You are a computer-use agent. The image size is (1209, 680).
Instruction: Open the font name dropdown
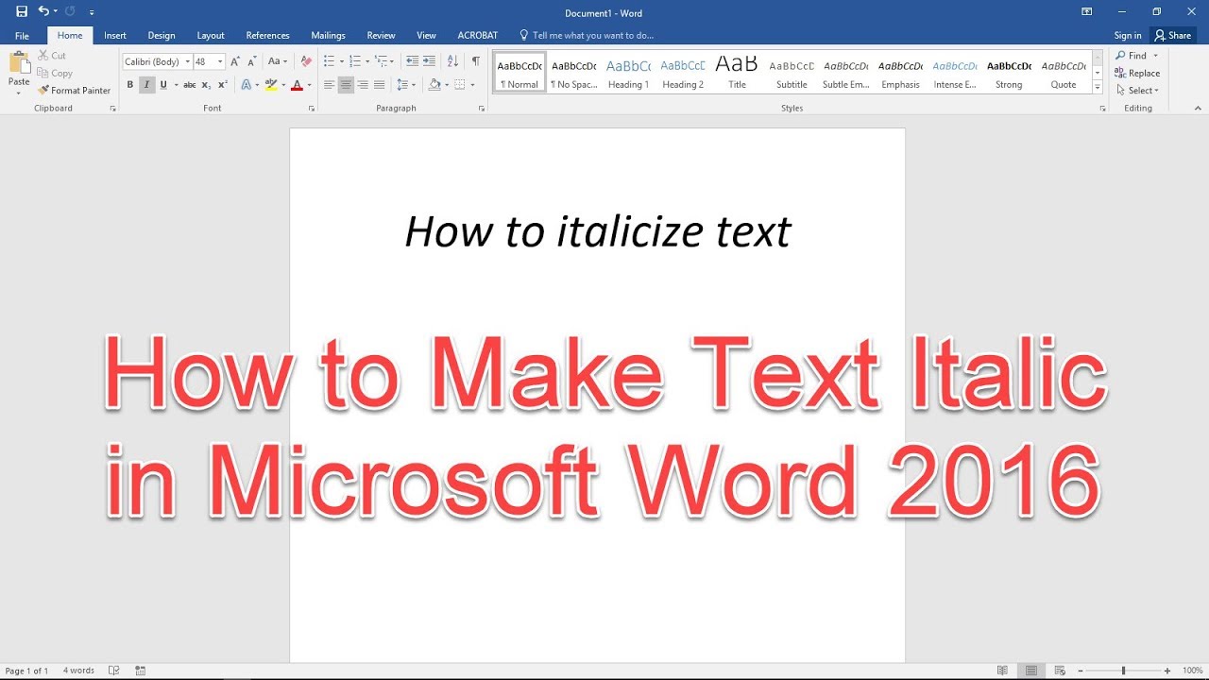[x=187, y=61]
